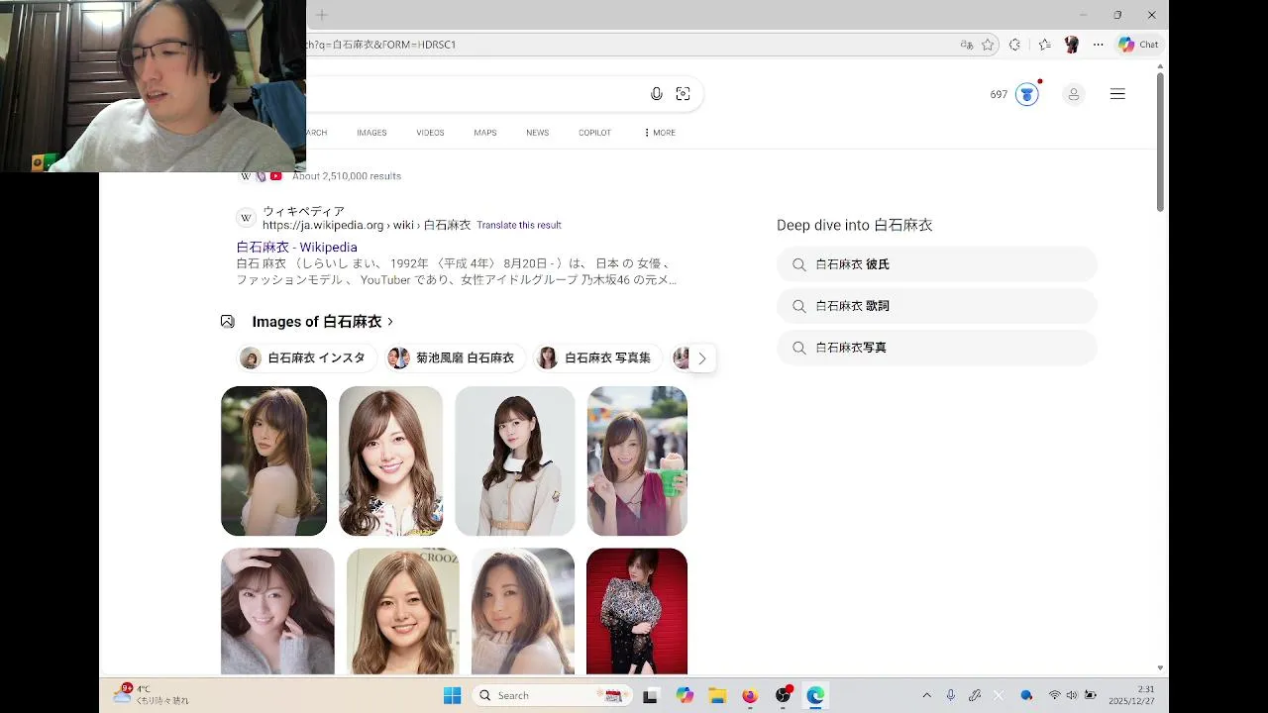Image resolution: width=1268 pixels, height=713 pixels.
Task: Add this page to favorites star
Action: [988, 45]
